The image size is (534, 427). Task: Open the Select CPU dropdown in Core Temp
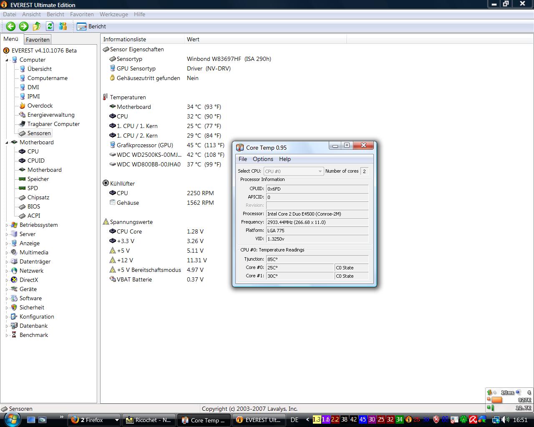[x=294, y=171]
